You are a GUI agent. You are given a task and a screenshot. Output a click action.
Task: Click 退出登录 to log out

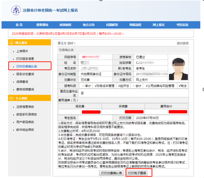coord(183,43)
